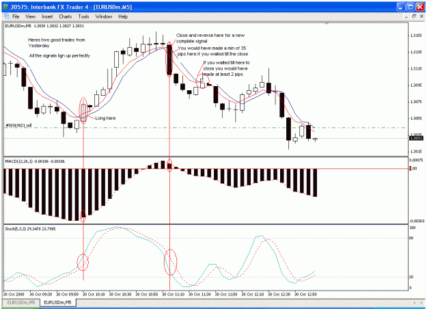Click the MACD(12,26,1) indicator label
This screenshot has width=427, height=309.
(x=35, y=161)
